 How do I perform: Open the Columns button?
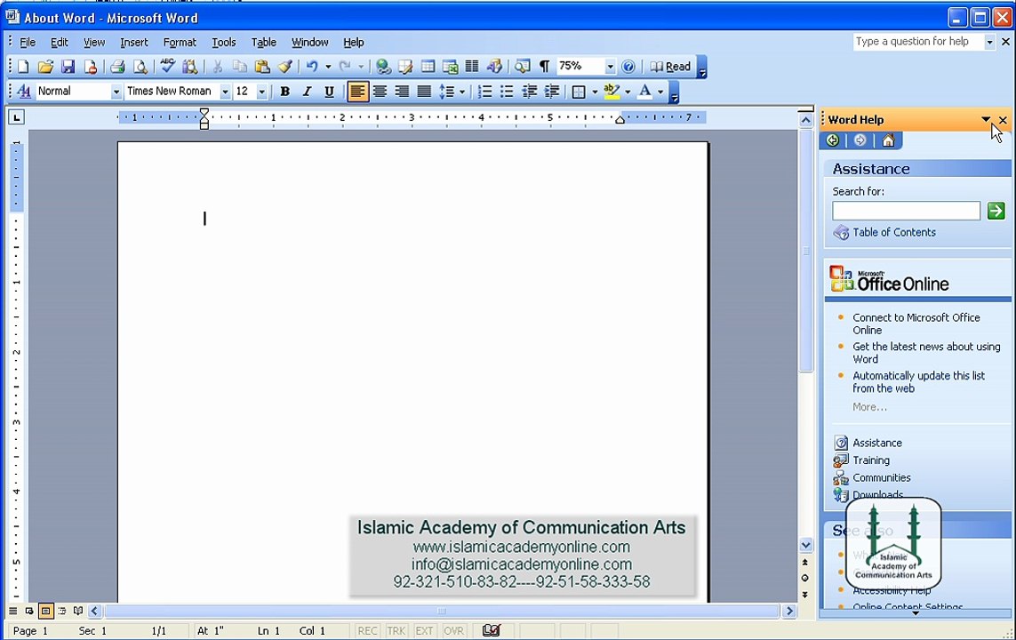(472, 67)
